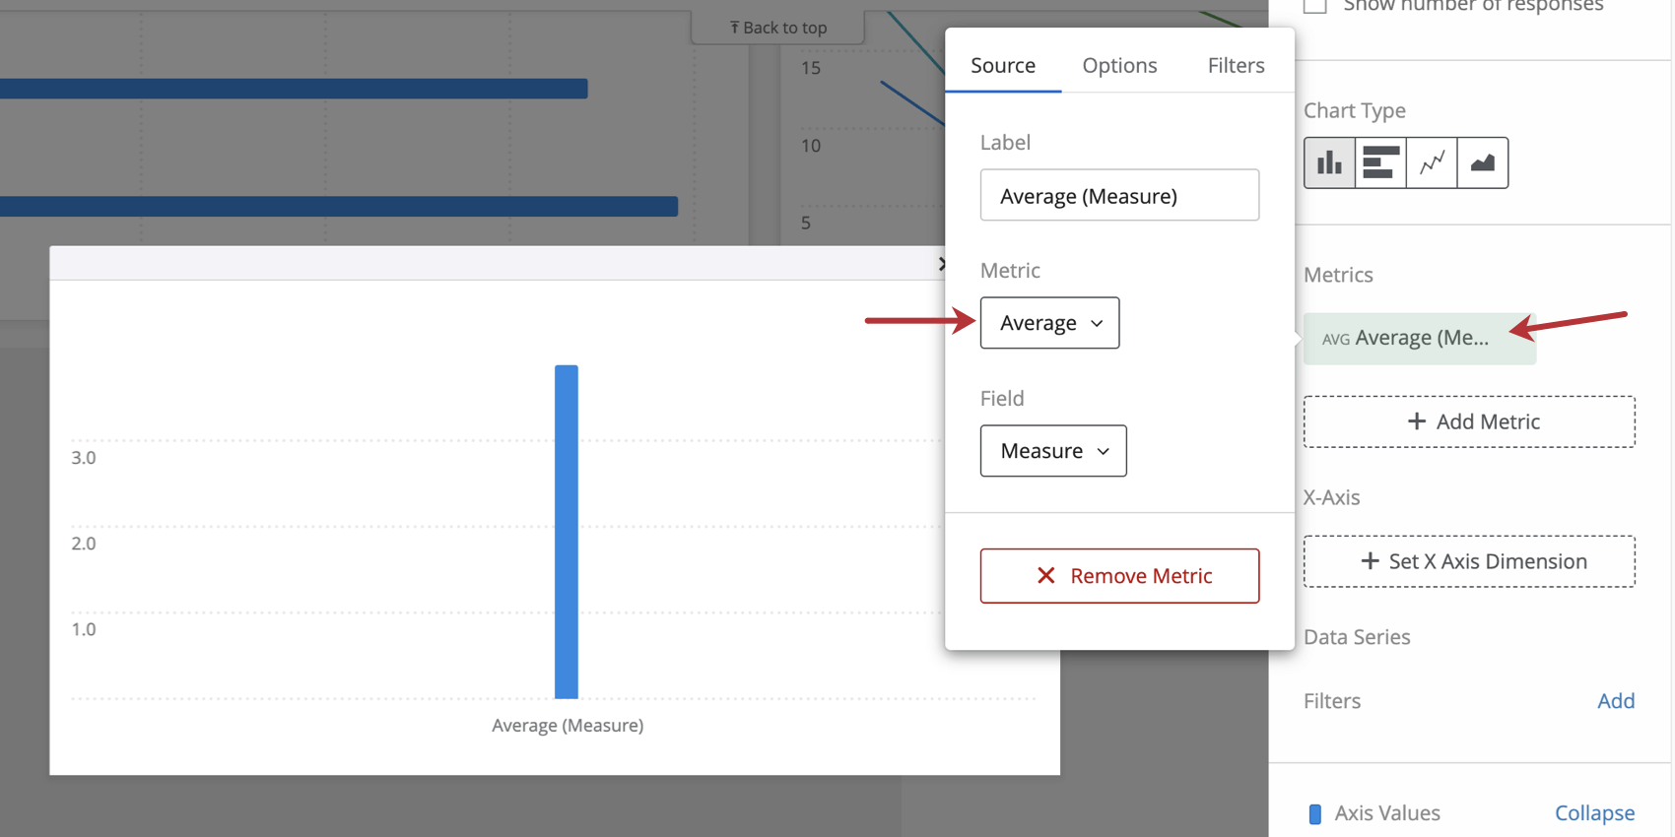1675x837 pixels.
Task: Select the horizontal bar chart type
Action: [x=1380, y=162]
